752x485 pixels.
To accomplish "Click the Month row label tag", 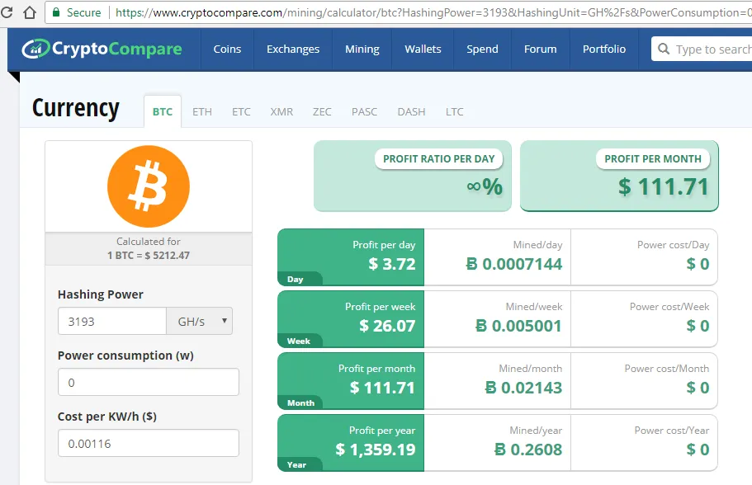I will [x=300, y=403].
